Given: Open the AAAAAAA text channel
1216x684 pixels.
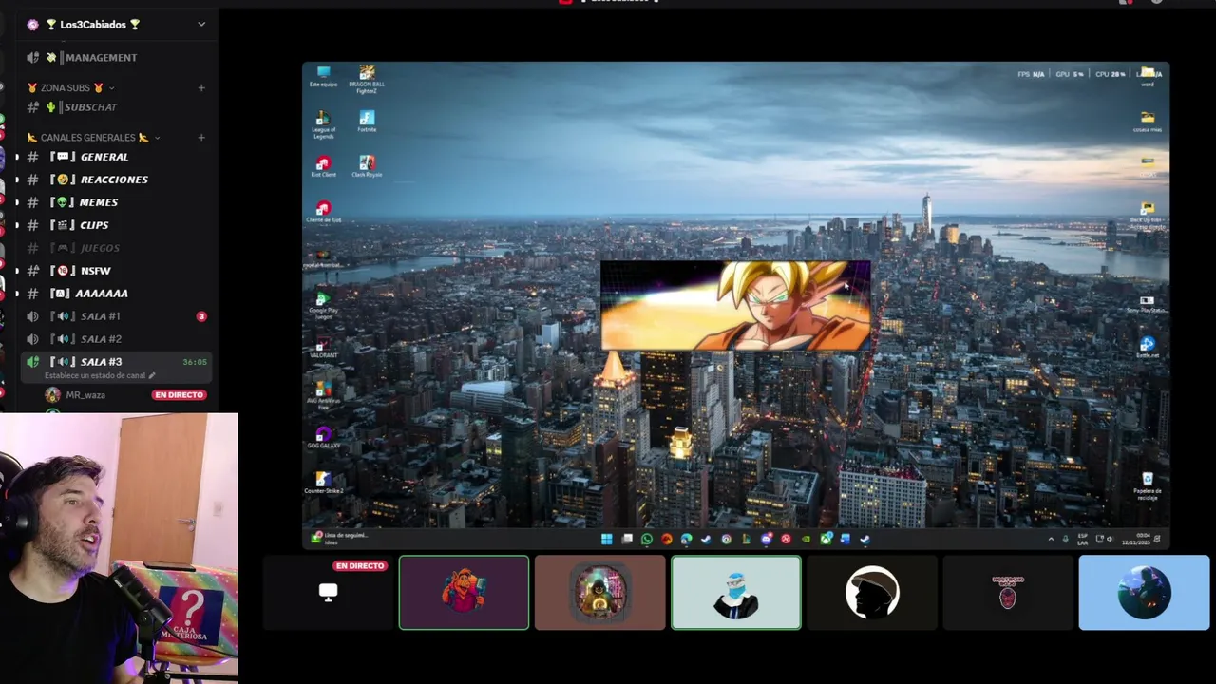Looking at the screenshot, I should (x=116, y=294).
